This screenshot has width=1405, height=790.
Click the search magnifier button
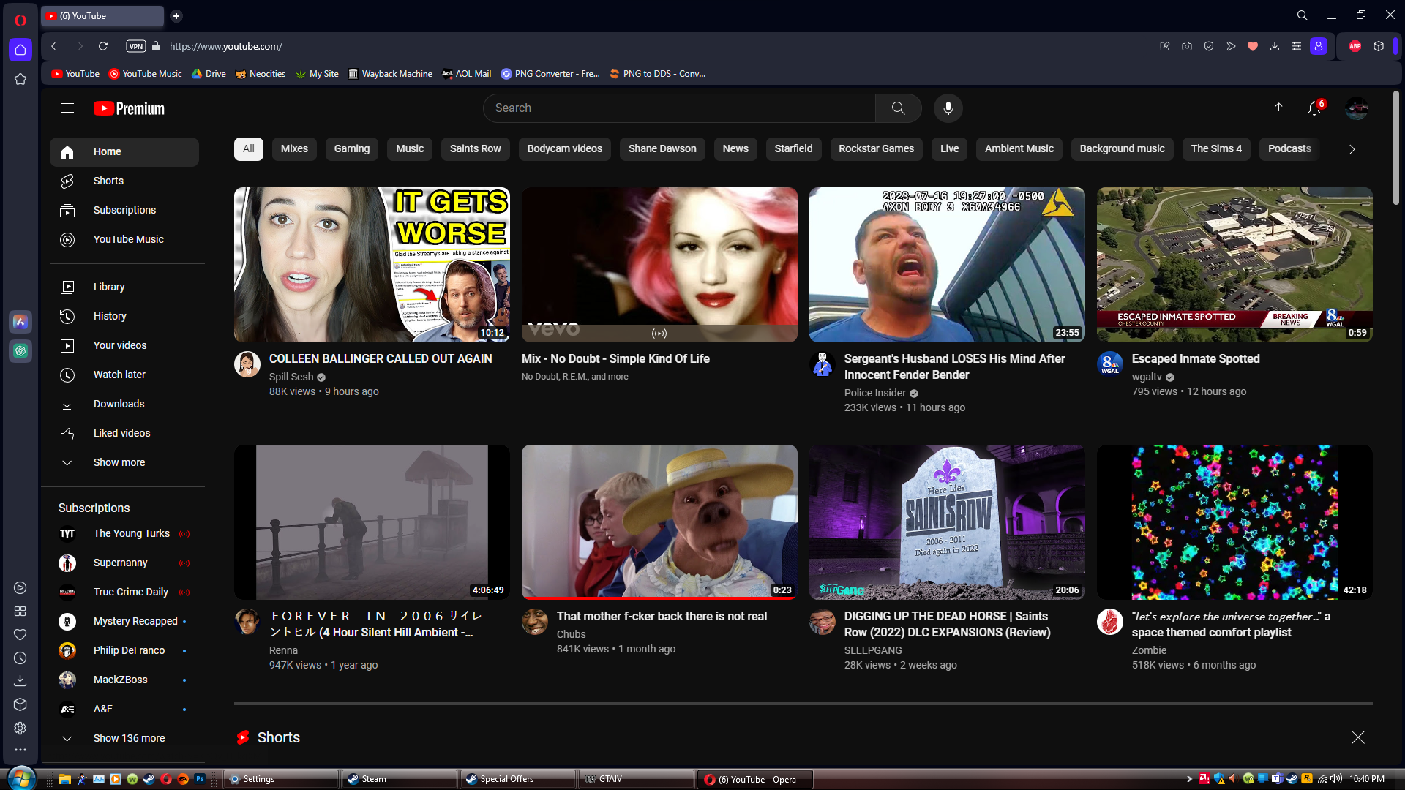[x=898, y=108]
